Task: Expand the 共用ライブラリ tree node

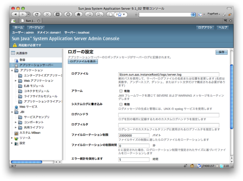Action: (16, 127)
